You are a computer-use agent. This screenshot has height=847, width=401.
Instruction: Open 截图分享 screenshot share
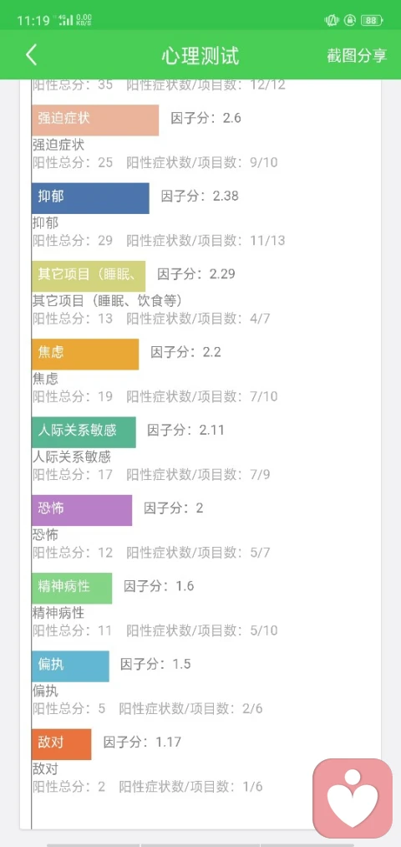[x=357, y=56]
